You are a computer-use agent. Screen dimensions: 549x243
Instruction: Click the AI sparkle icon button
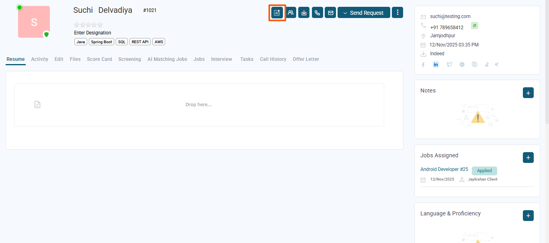click(277, 13)
